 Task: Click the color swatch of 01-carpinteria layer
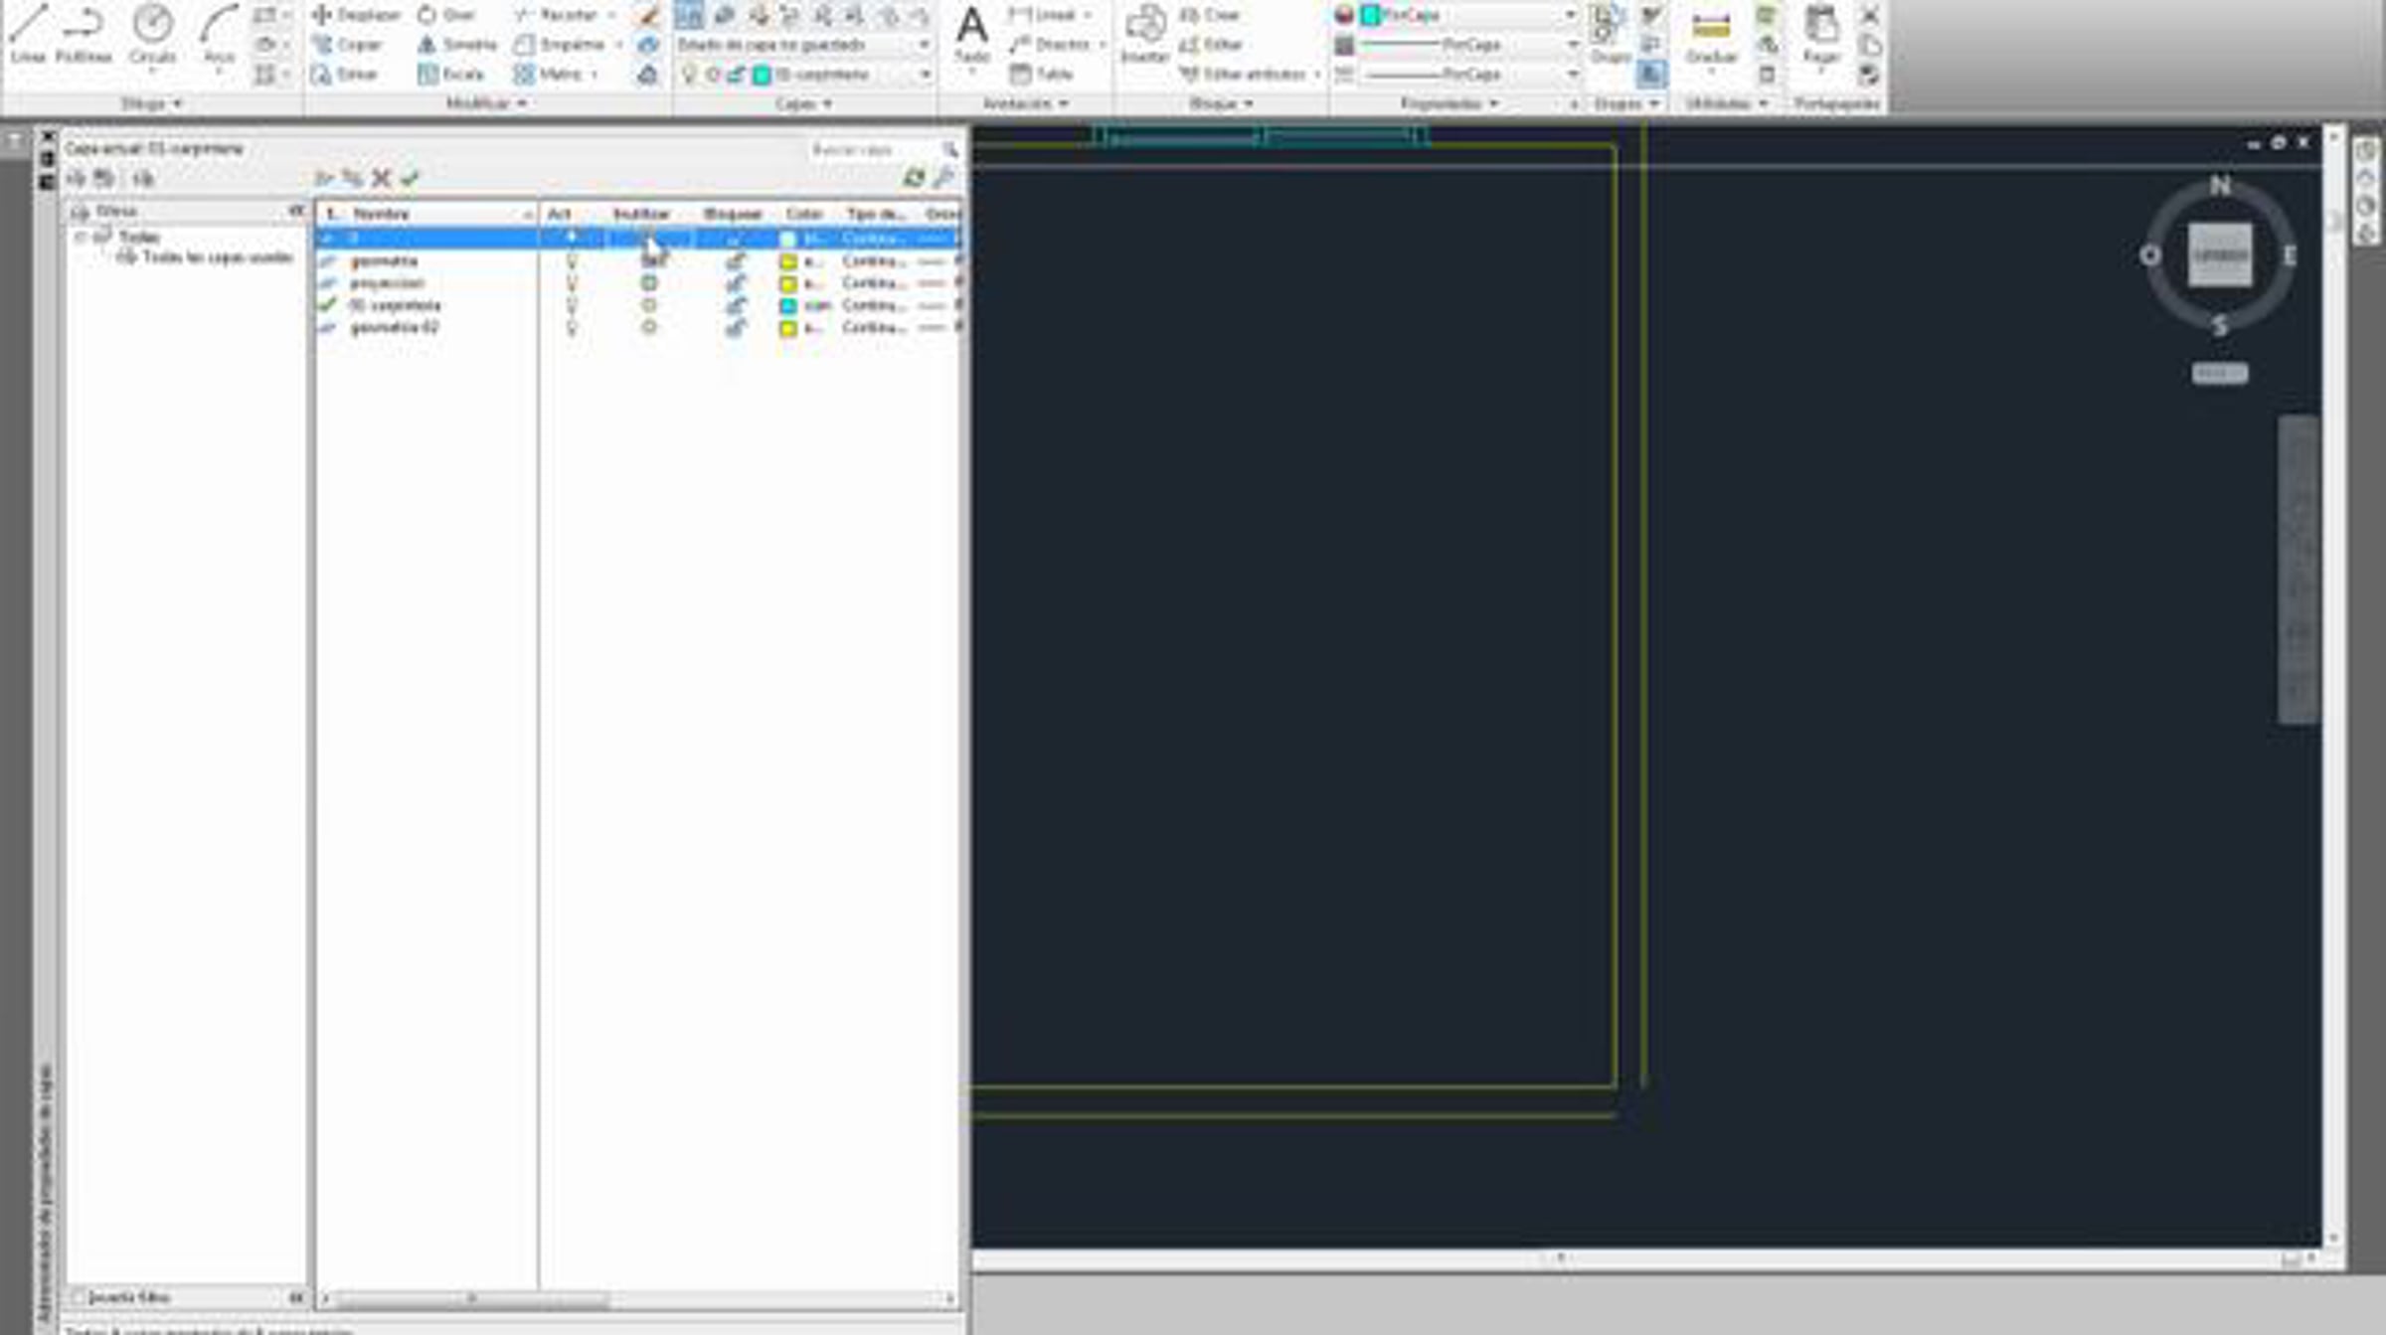coord(788,306)
